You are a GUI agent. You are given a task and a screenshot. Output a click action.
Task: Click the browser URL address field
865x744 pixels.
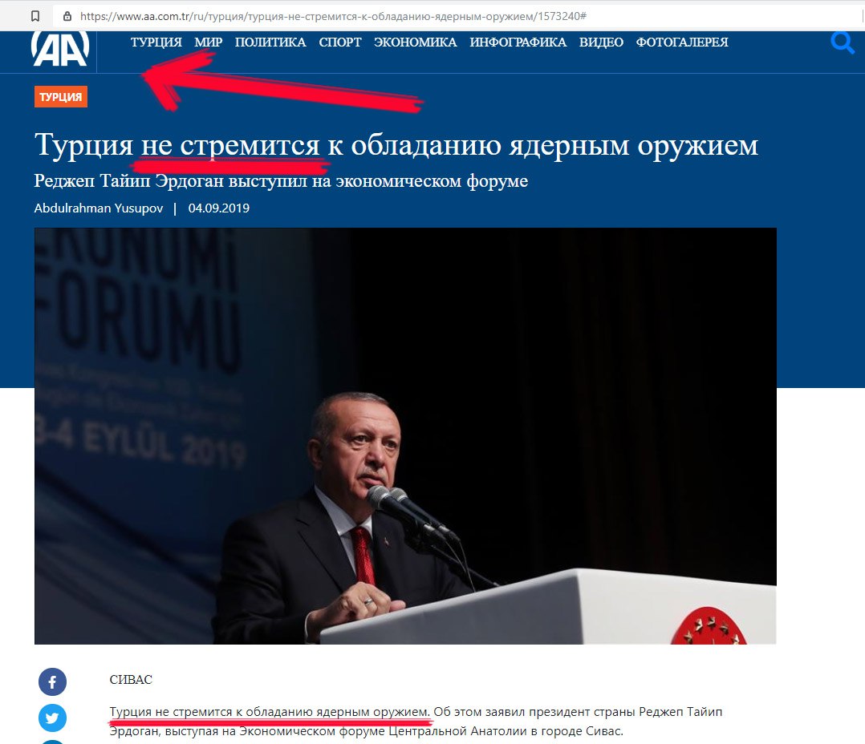pos(458,16)
